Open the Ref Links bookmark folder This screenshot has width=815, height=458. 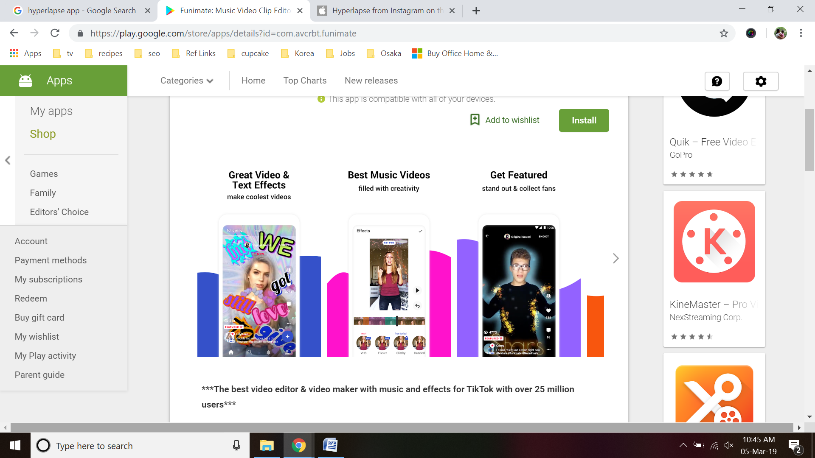pos(194,53)
